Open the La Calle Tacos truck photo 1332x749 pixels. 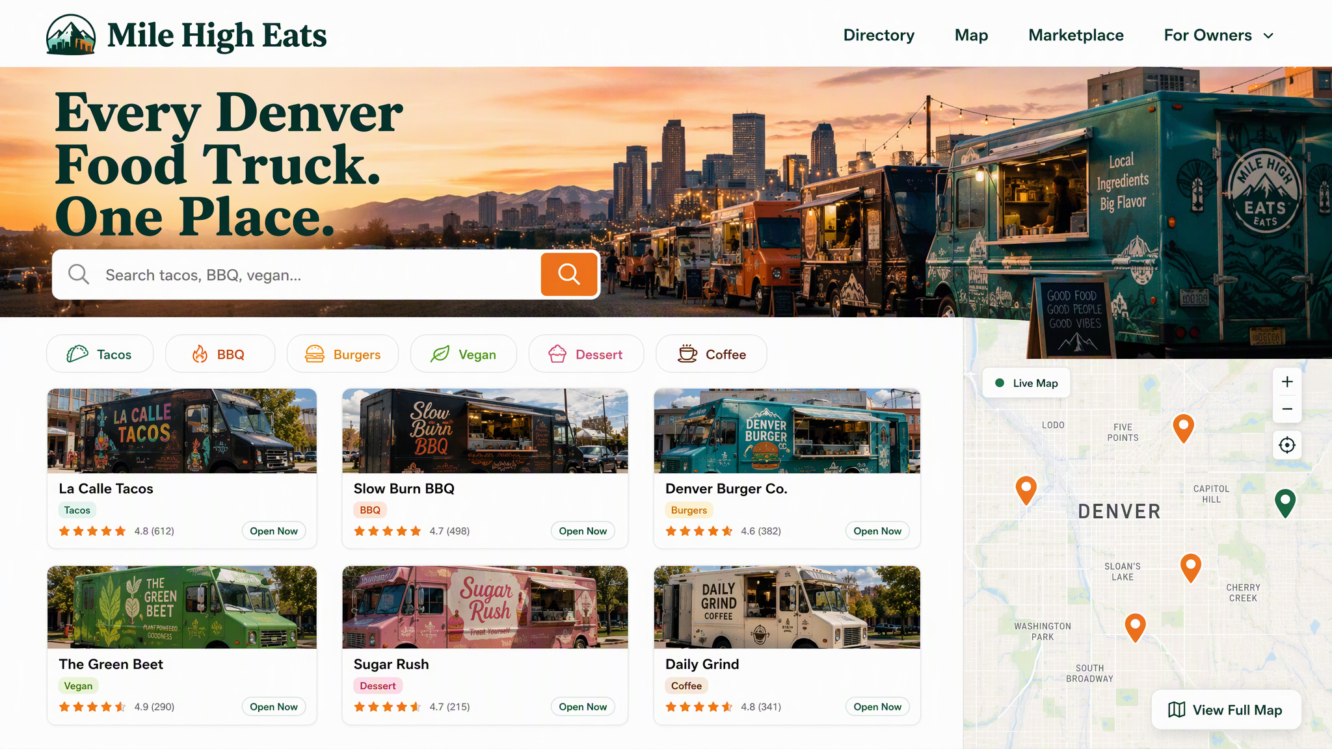182,430
